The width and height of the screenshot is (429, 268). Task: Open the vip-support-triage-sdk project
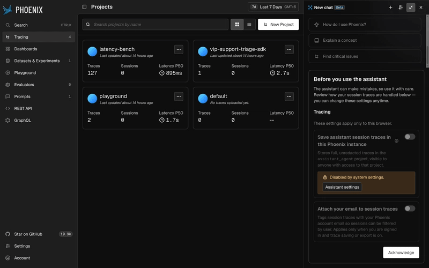[x=246, y=61]
